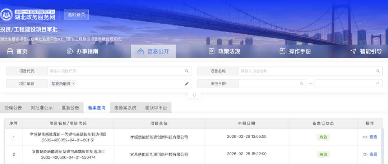Switch to the 受理公告 tab

[x=13, y=108]
